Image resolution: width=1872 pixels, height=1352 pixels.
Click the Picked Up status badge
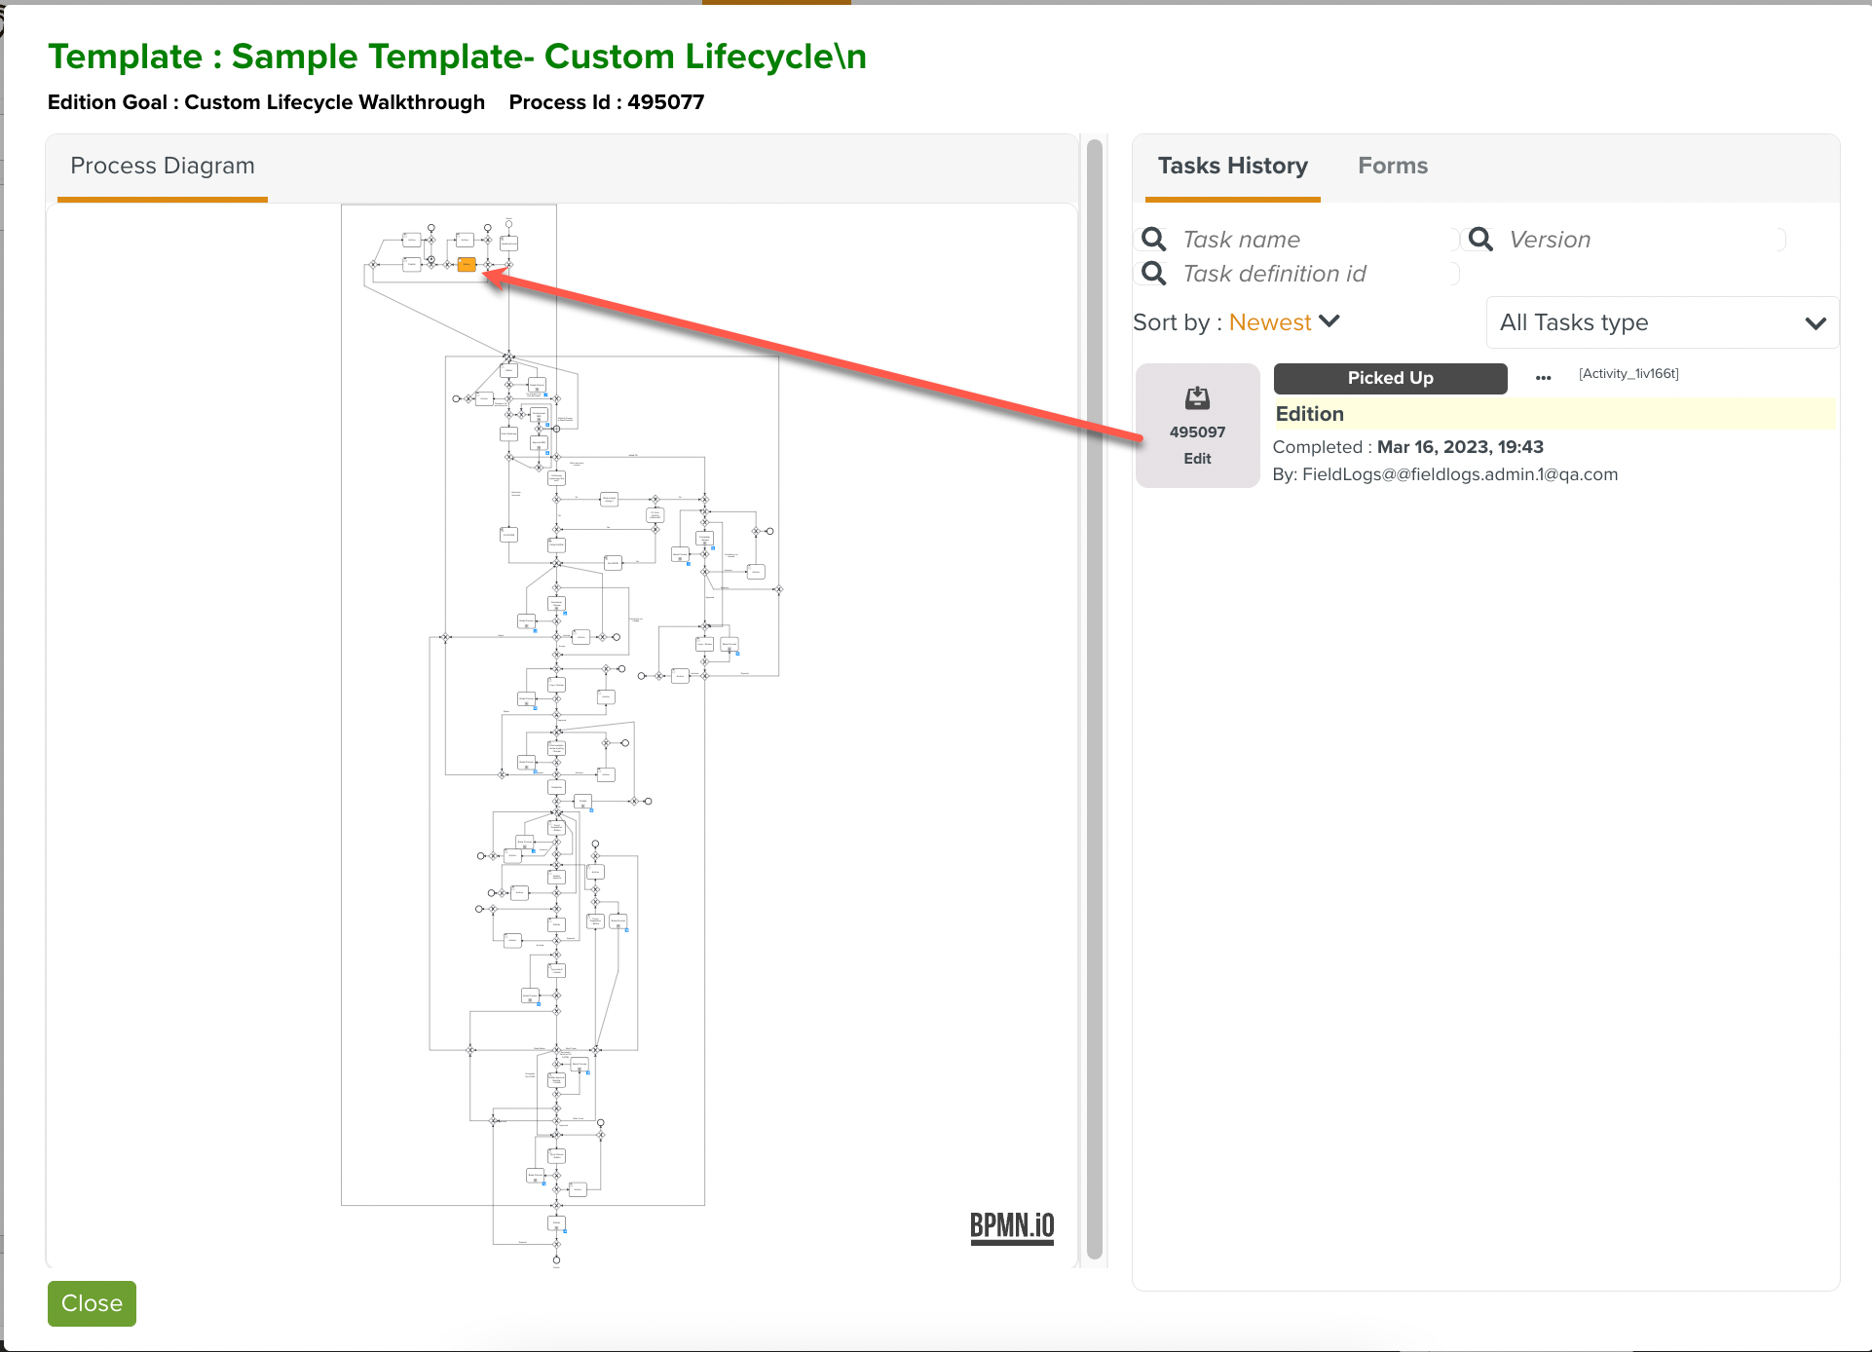(1390, 378)
